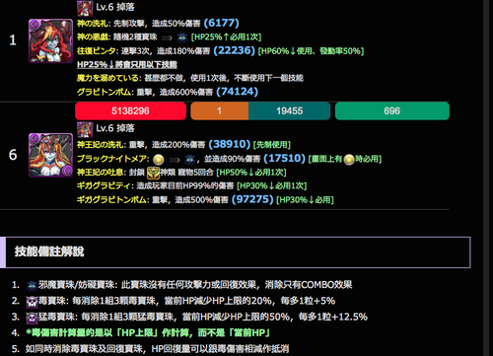493x356 pixels.
Task: Click skill name 魔力を溜めている
Action: point(108,78)
